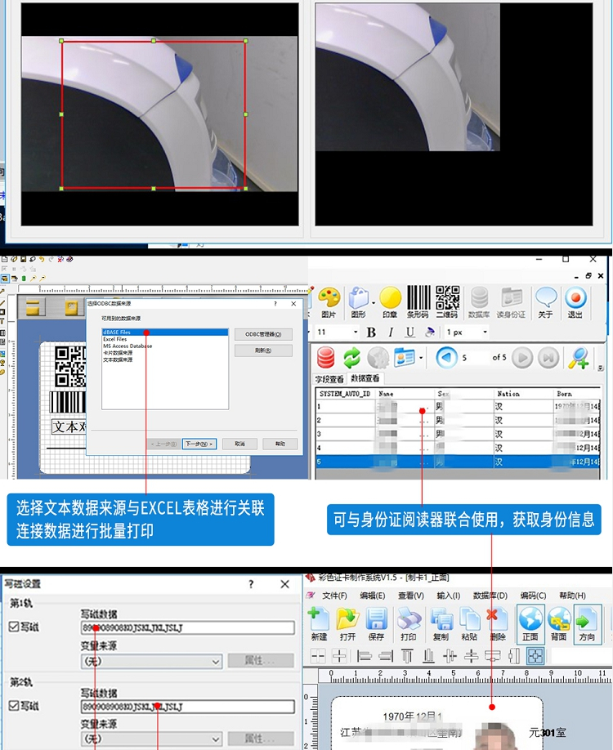Select the 印章 yellow stamp icon
The image size is (613, 750).
[x=390, y=299]
